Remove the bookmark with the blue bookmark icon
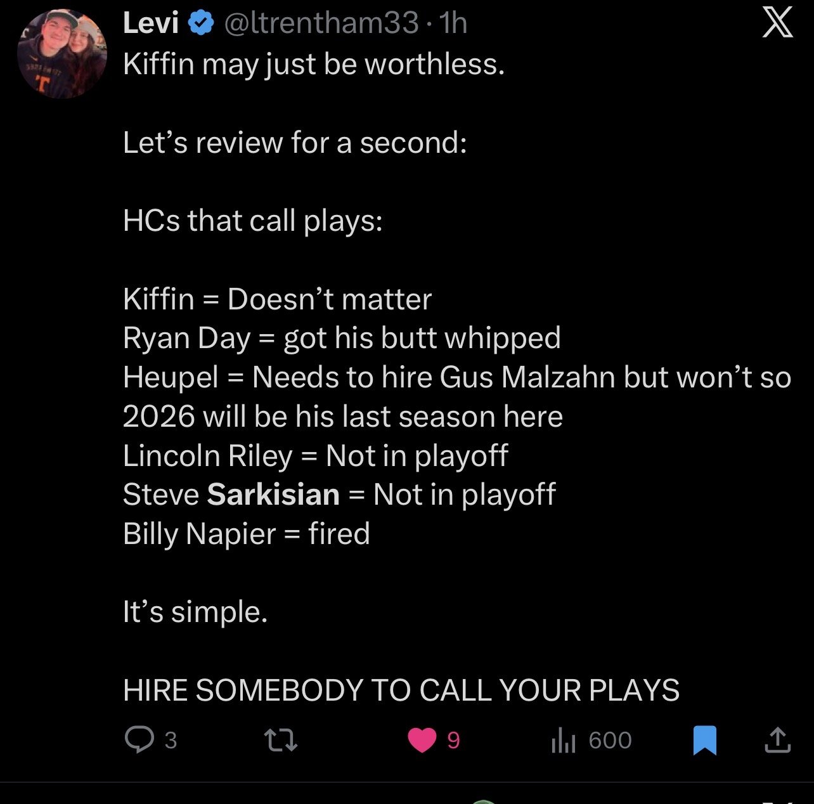Image resolution: width=814 pixels, height=804 pixels. tap(704, 740)
